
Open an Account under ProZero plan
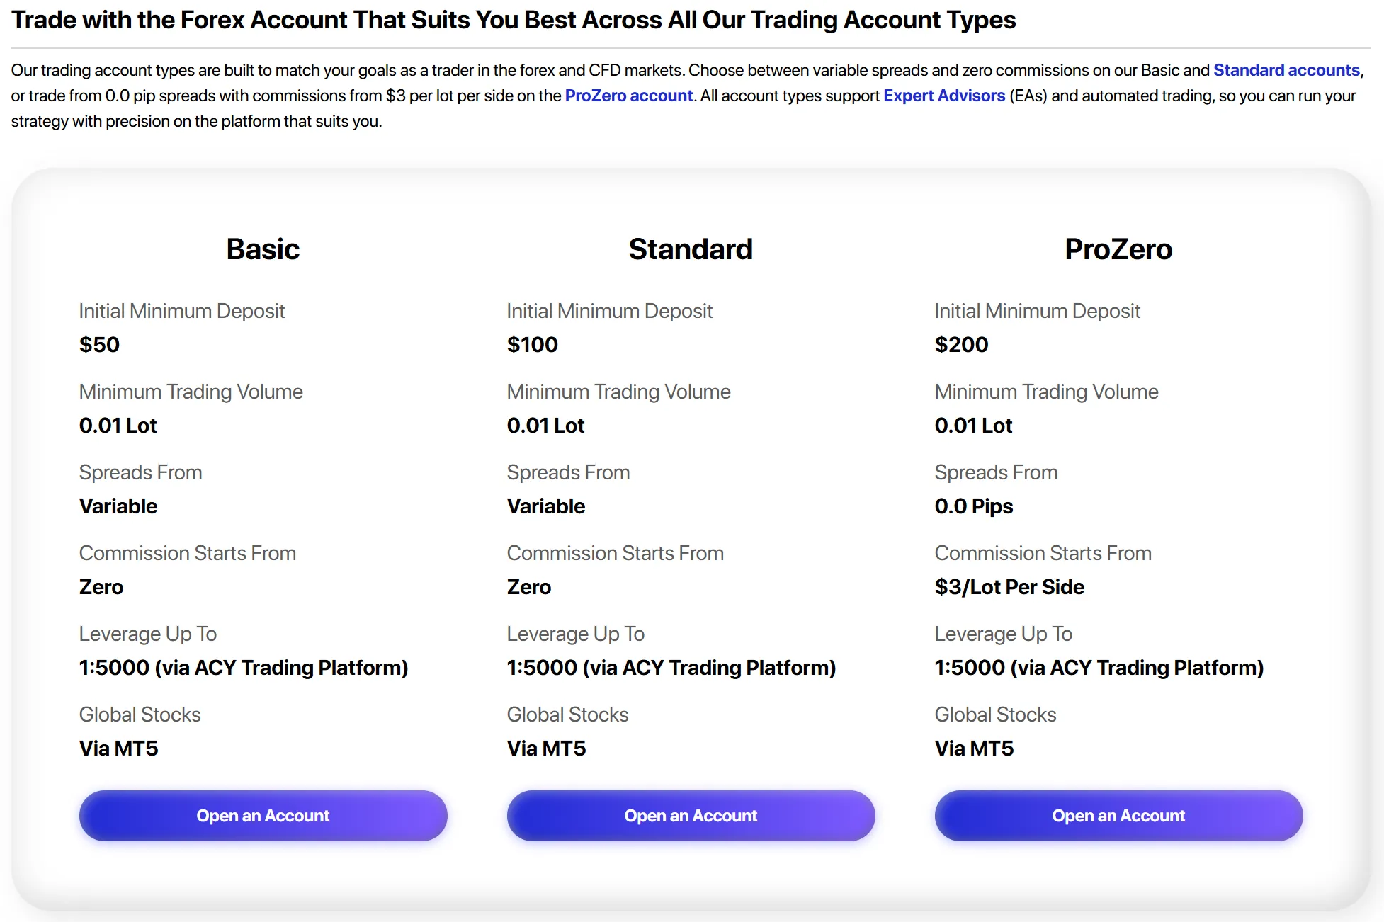click(x=1118, y=816)
